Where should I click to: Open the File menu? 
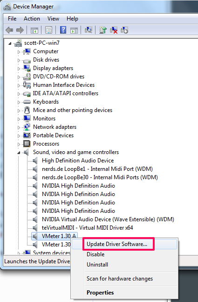tap(12, 19)
